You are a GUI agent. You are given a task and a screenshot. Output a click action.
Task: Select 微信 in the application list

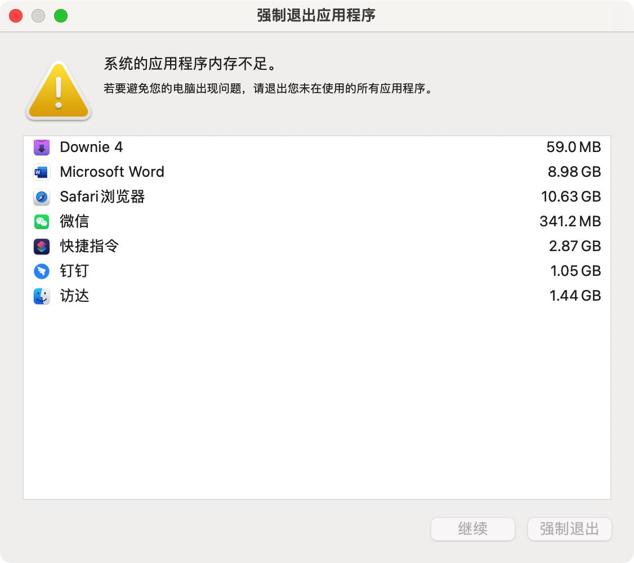[74, 221]
